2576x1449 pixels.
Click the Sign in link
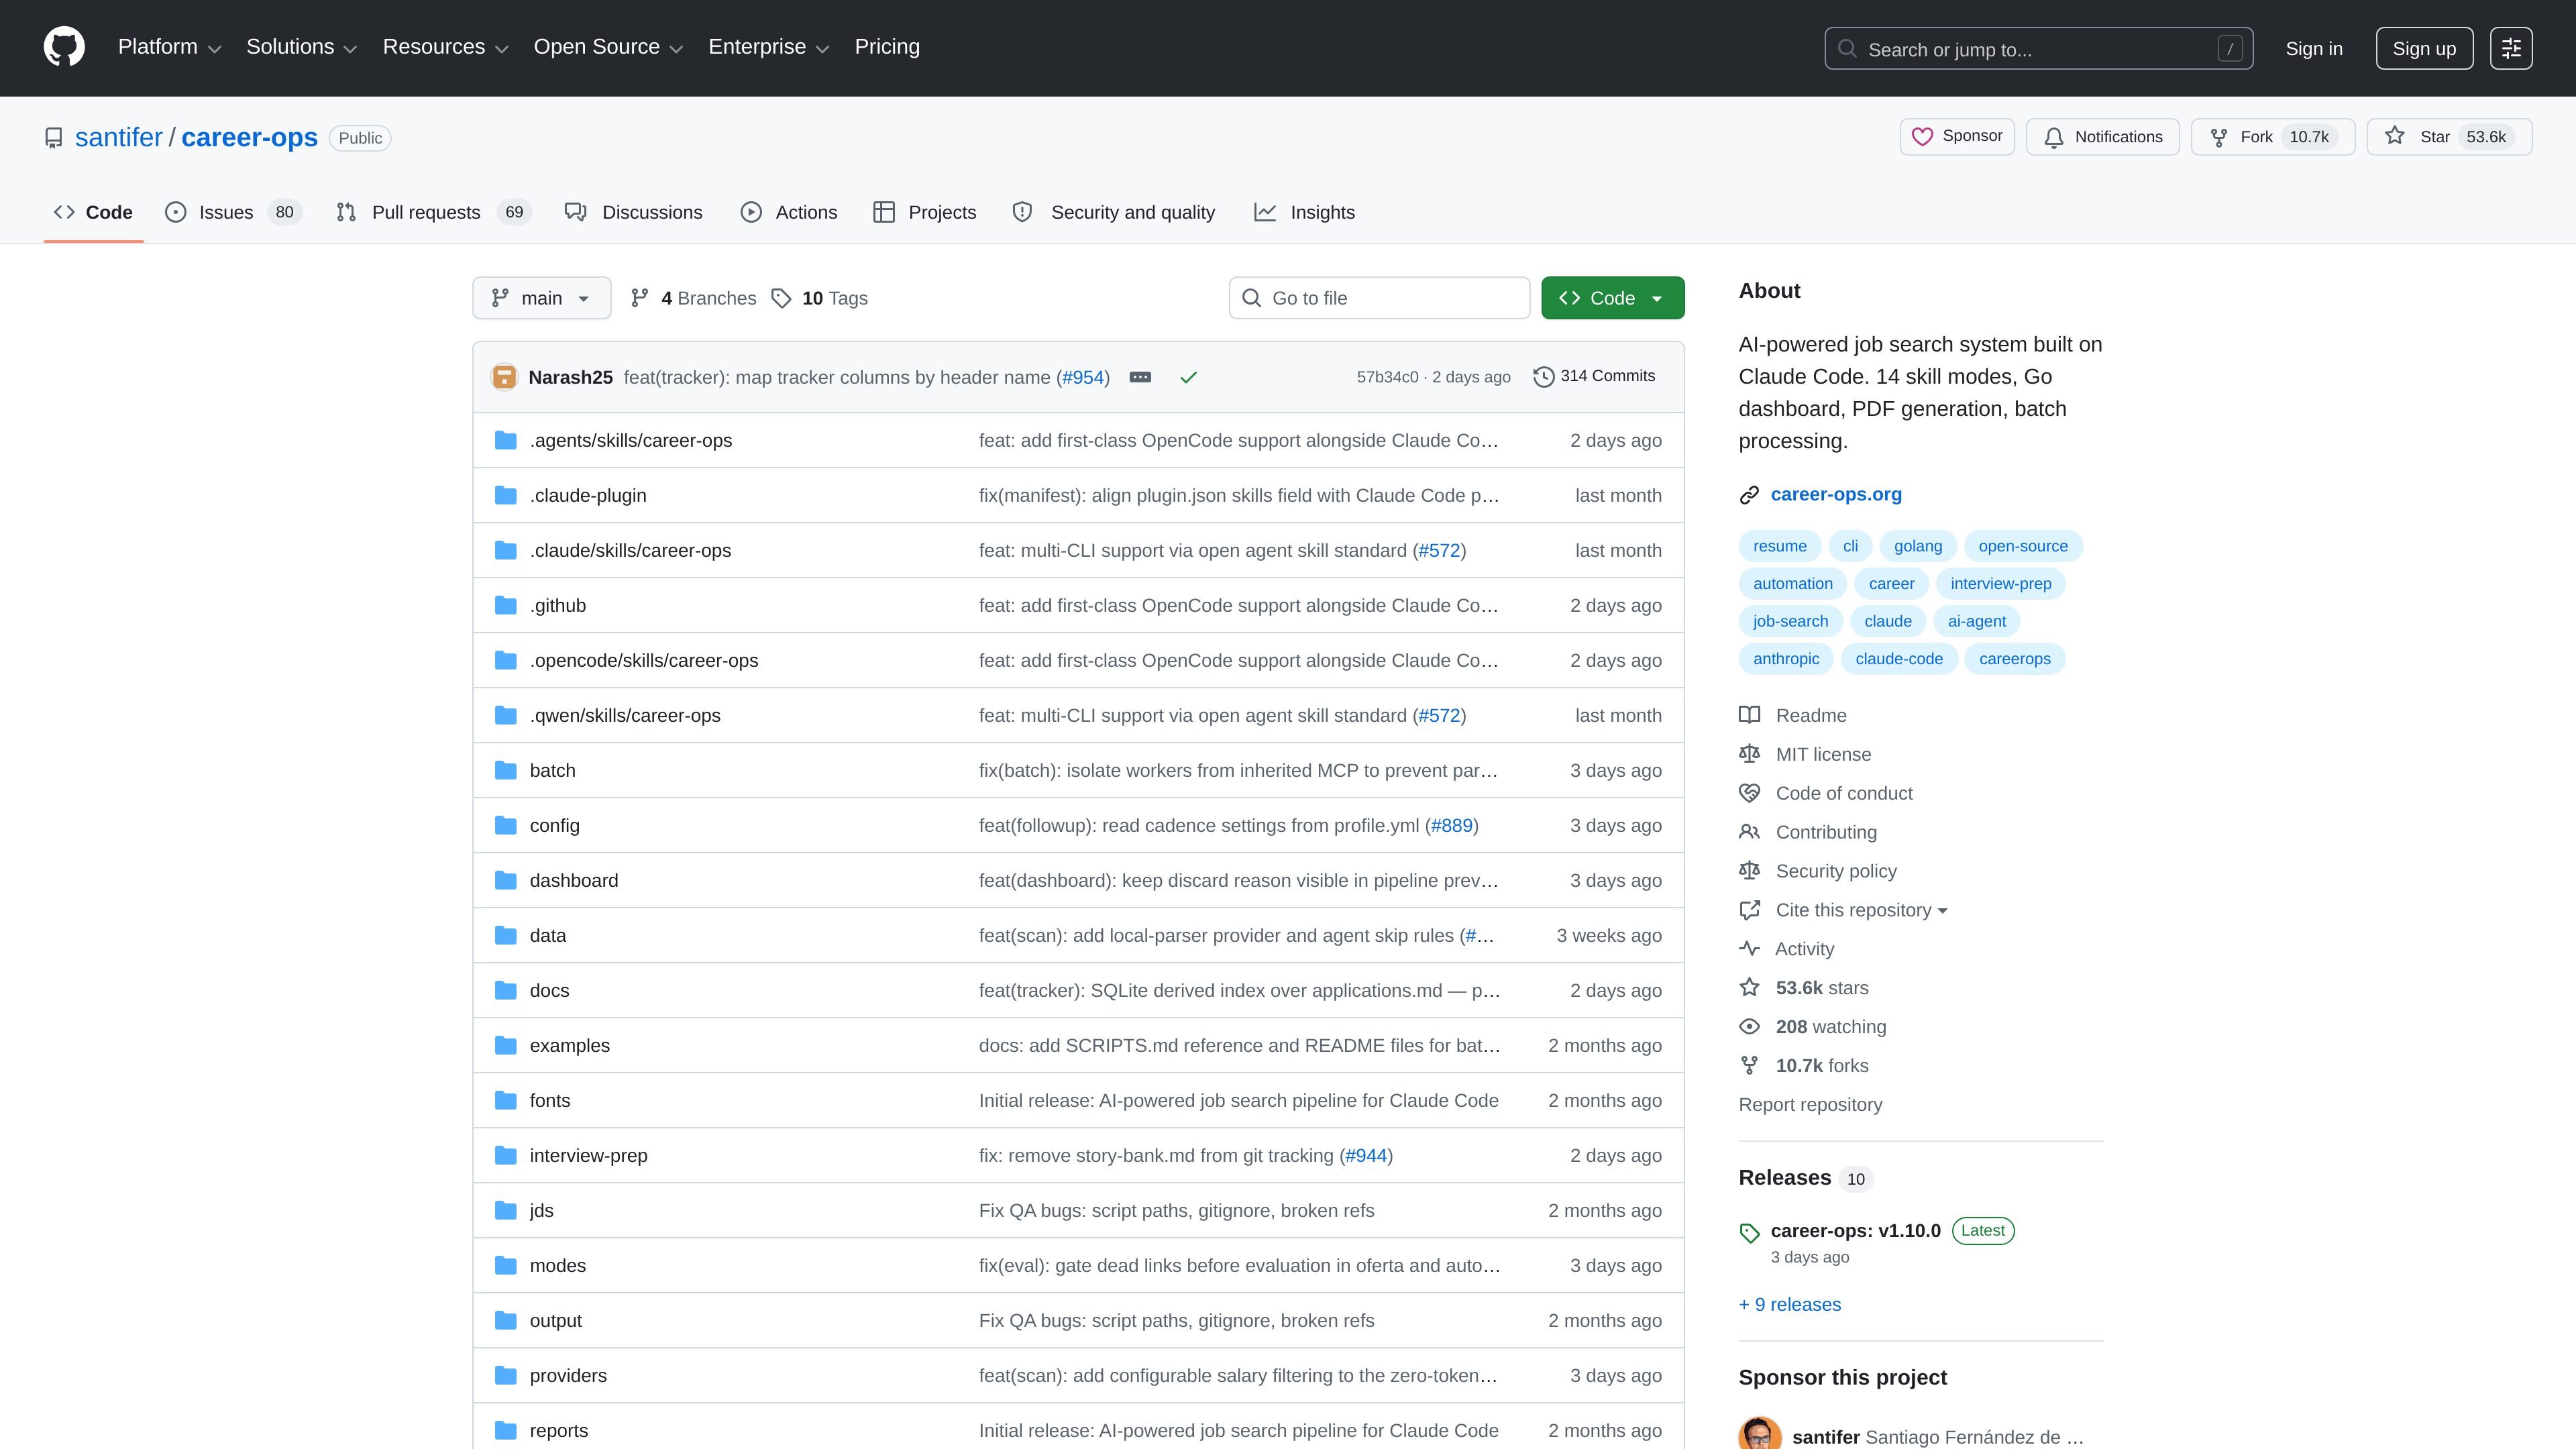(x=2314, y=48)
